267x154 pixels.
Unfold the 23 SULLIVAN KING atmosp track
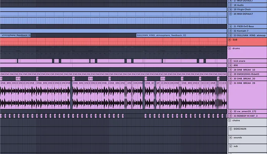pos(231,35)
